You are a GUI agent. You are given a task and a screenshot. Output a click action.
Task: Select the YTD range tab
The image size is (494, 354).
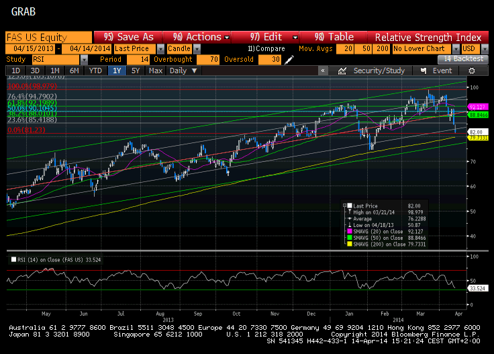(x=95, y=71)
